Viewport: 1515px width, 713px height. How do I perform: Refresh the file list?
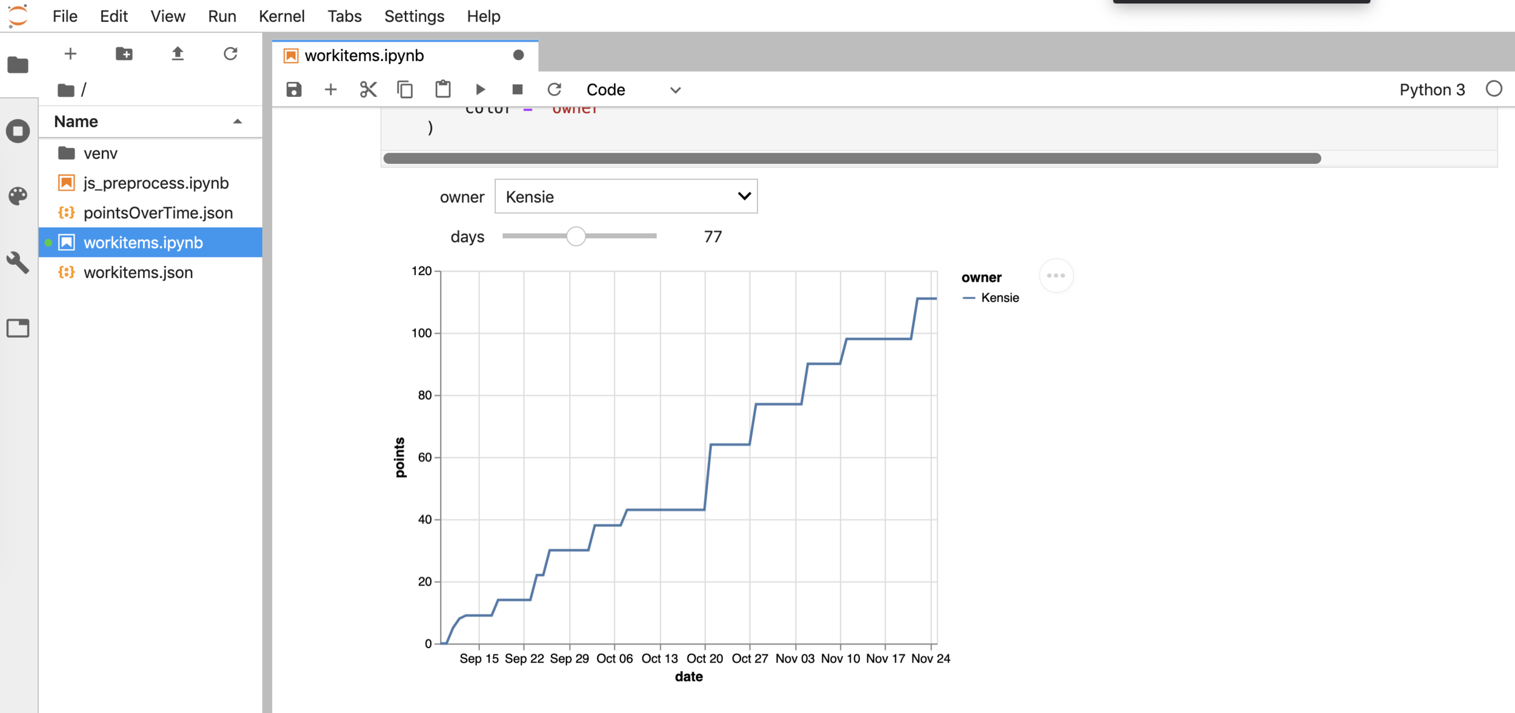click(x=230, y=54)
